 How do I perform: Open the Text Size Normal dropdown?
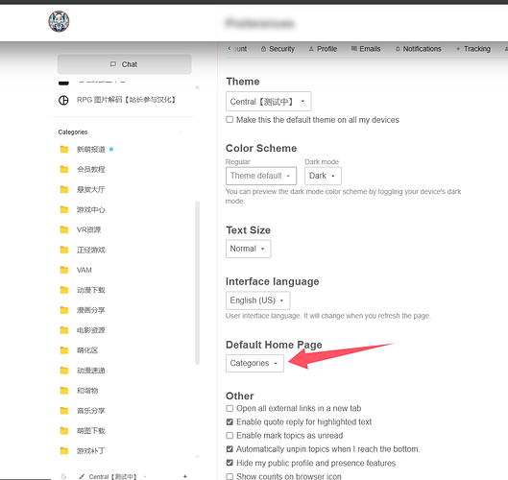[248, 249]
